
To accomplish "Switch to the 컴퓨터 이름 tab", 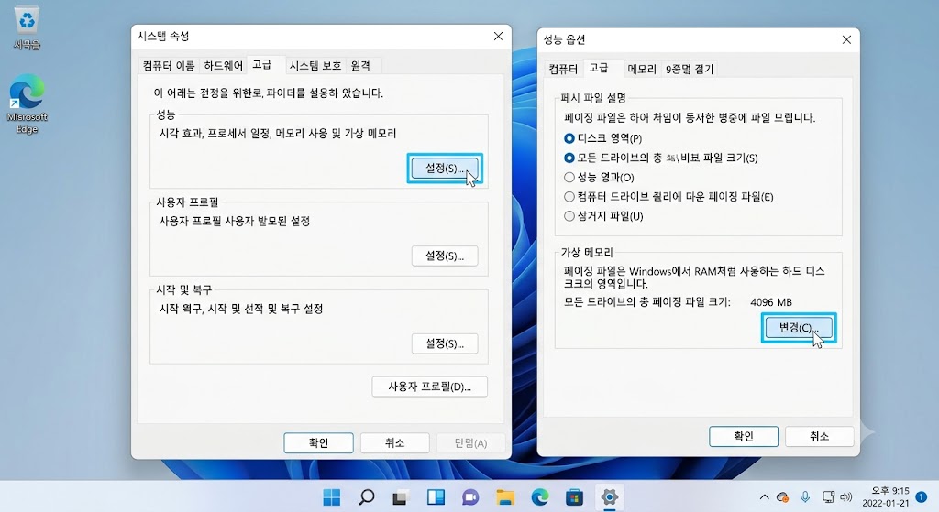I will pos(169,65).
